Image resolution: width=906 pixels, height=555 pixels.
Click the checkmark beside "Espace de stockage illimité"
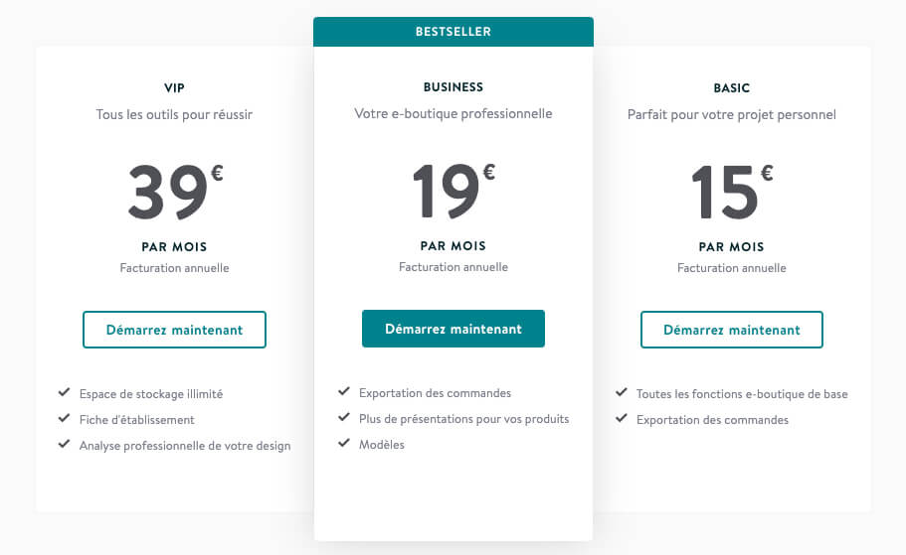tap(65, 393)
